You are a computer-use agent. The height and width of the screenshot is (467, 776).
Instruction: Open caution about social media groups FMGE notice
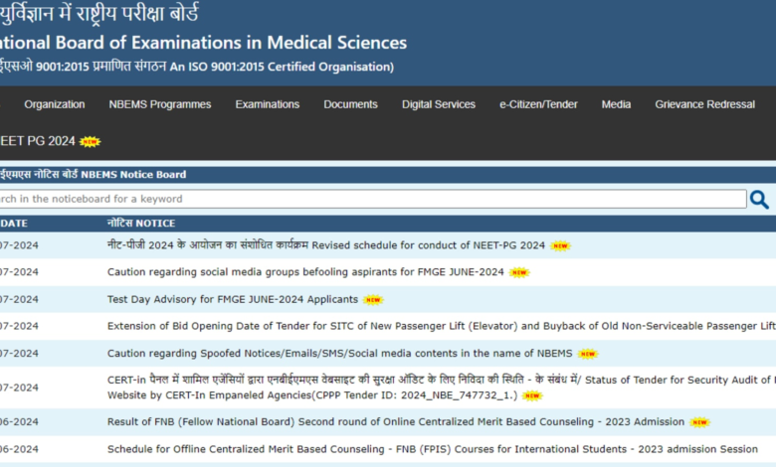(x=305, y=272)
